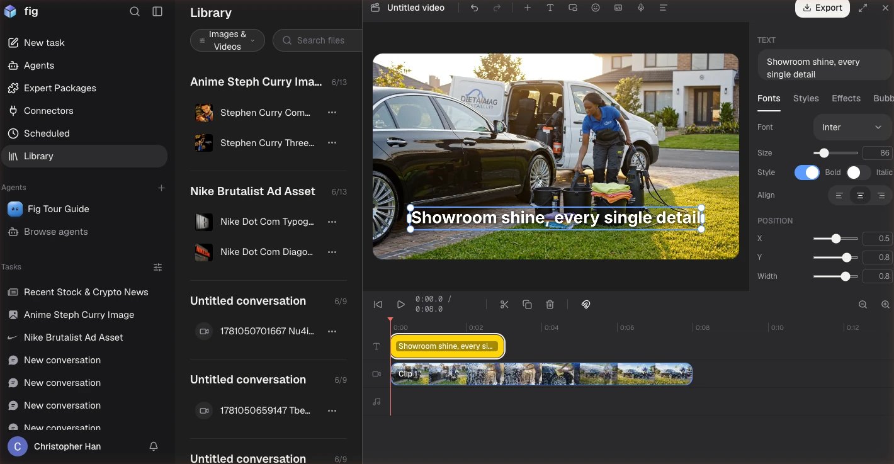This screenshot has height=464, width=894.
Task: Switch to Styles tab
Action: click(x=806, y=98)
